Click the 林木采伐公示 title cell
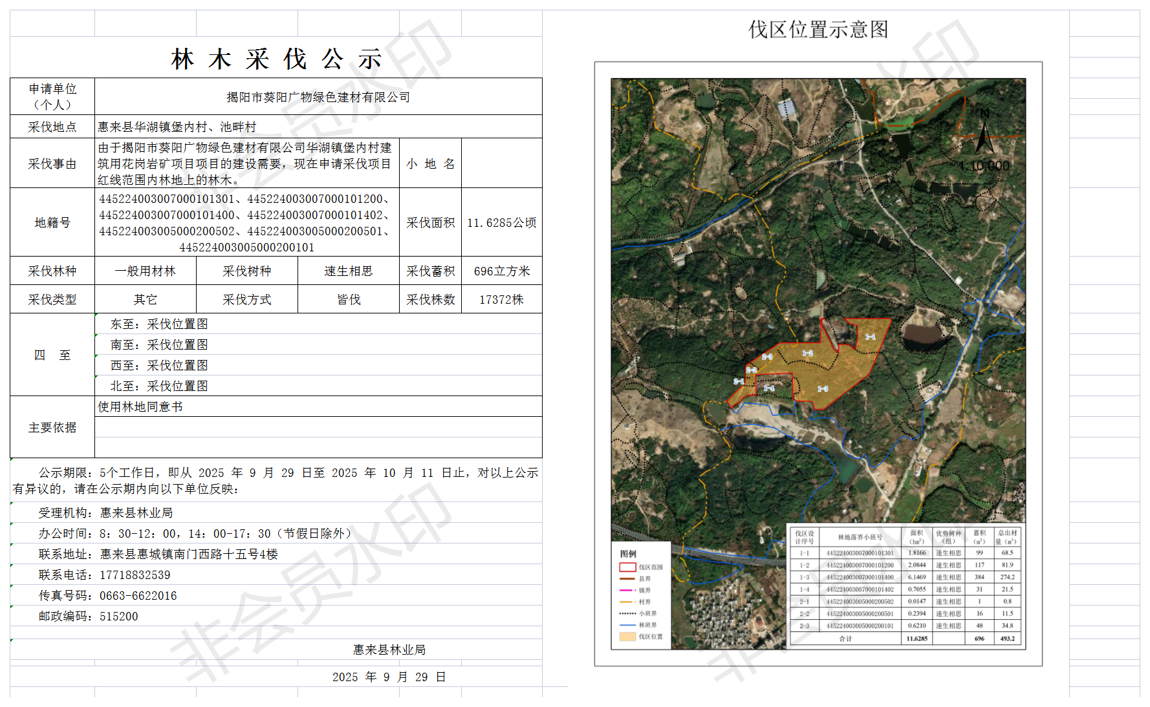The image size is (1150, 707). [276, 59]
